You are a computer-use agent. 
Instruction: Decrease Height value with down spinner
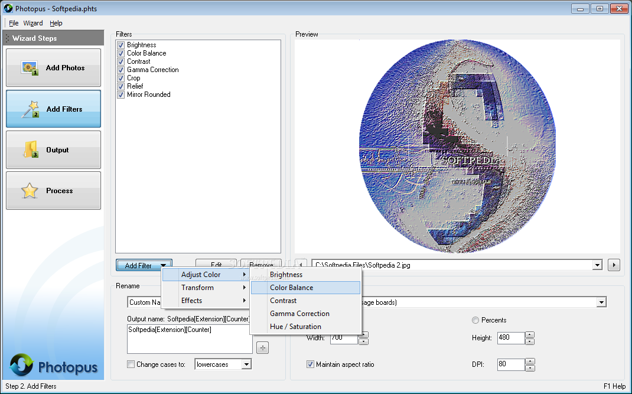(530, 341)
